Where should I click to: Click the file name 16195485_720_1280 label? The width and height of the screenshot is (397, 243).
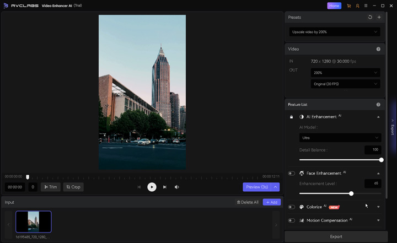coord(33,237)
